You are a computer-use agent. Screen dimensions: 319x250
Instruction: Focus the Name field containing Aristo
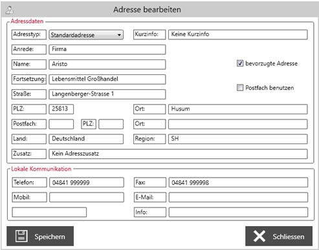pos(107,65)
